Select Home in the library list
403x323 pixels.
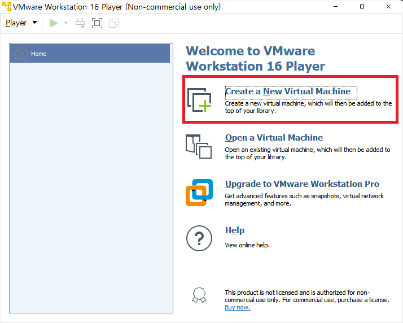[90, 54]
